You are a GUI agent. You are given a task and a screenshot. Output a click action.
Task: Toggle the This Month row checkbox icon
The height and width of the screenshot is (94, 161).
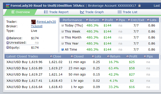pyautogui.click(x=63, y=37)
